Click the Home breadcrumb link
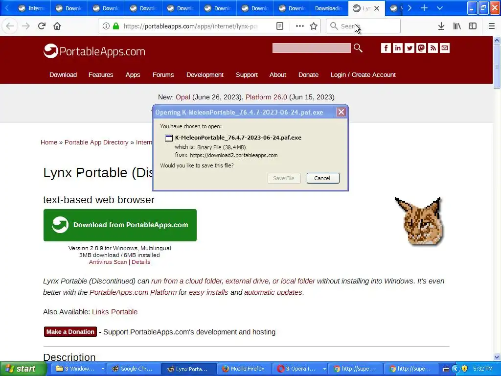This screenshot has height=376, width=501. coord(49,142)
